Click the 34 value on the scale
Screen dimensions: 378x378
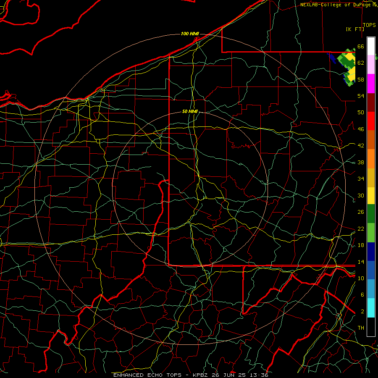coord(361,178)
